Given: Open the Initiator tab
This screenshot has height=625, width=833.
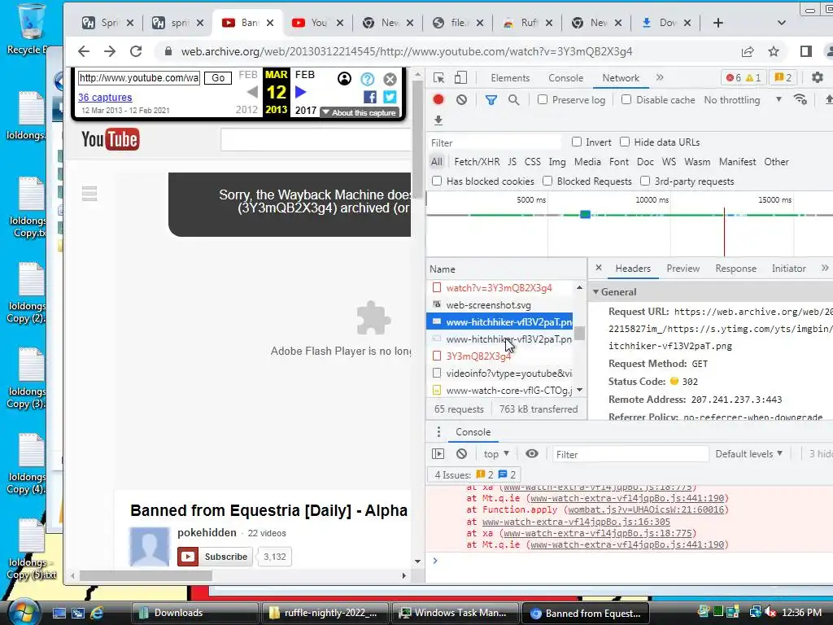Looking at the screenshot, I should point(788,269).
